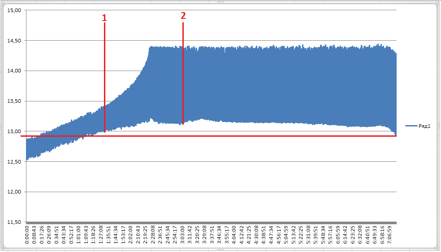Click the 0:00:00 time axis label

[x=27, y=235]
